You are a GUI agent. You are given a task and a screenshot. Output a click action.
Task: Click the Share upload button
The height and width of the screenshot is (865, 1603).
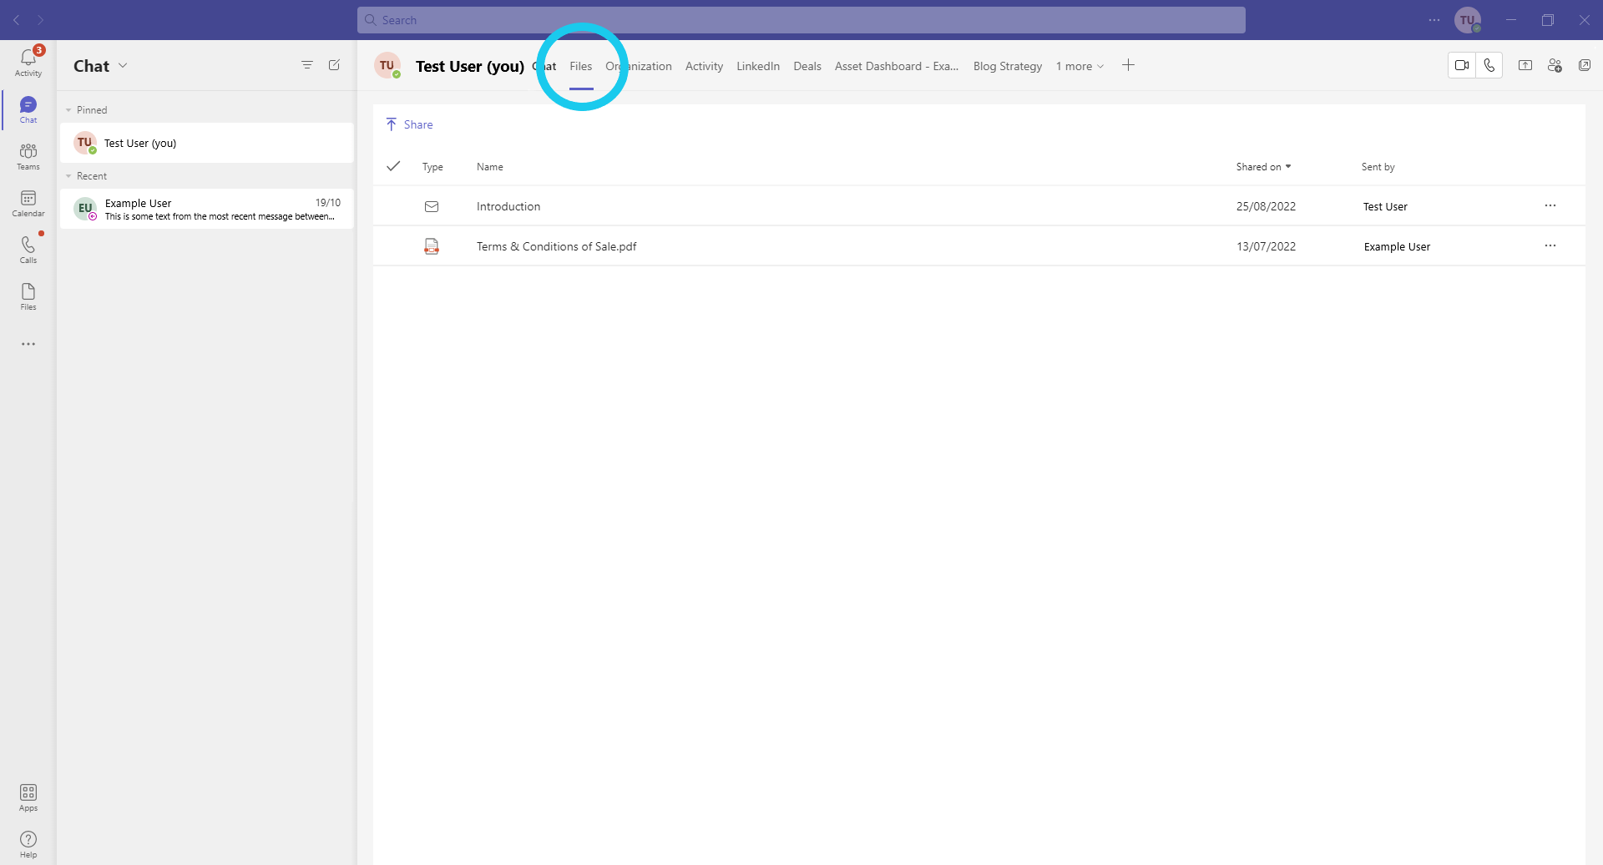click(x=409, y=124)
